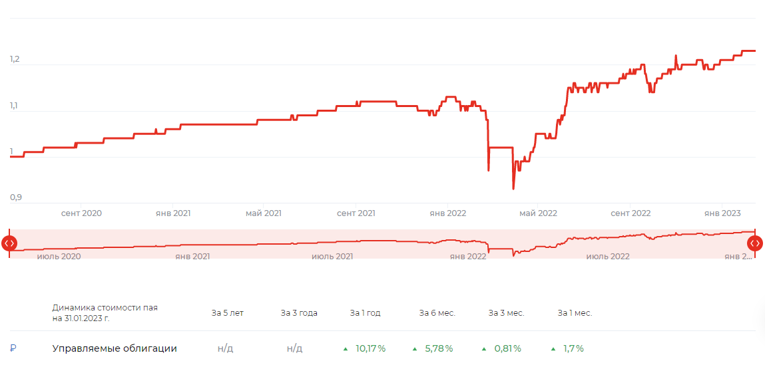Click the left range slider handle

9,243
